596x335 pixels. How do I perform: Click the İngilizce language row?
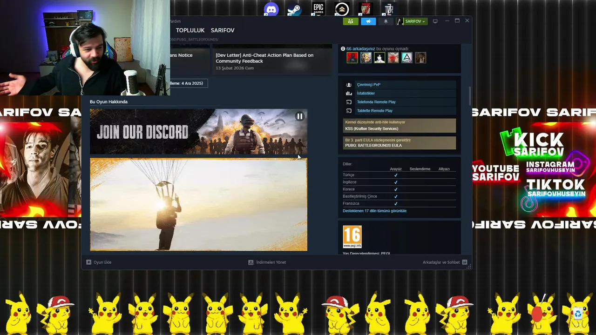[399, 182]
